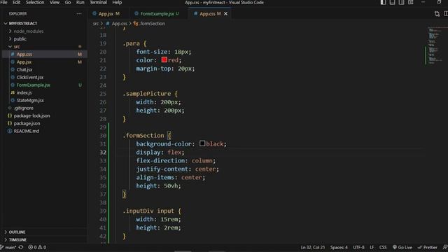Expand the OUTLINE section

[17, 232]
